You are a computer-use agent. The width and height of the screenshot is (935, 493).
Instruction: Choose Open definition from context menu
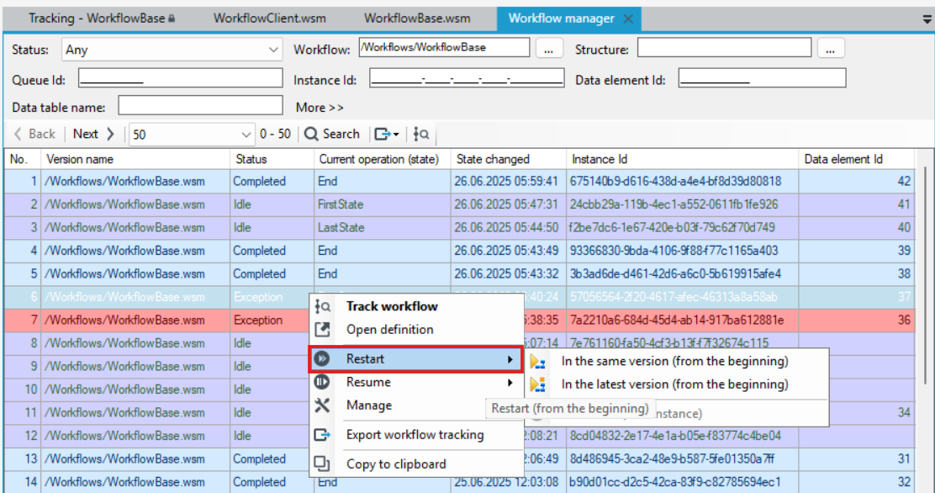pos(415,330)
